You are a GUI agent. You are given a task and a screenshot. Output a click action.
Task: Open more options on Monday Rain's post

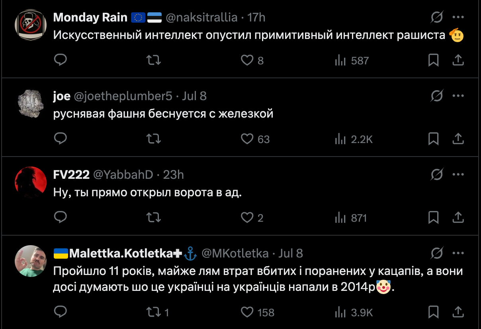[x=458, y=17]
